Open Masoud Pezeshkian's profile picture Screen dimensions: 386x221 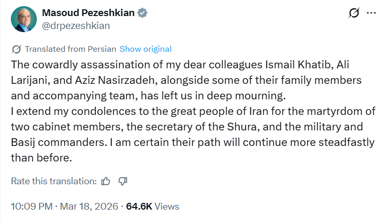(23, 19)
